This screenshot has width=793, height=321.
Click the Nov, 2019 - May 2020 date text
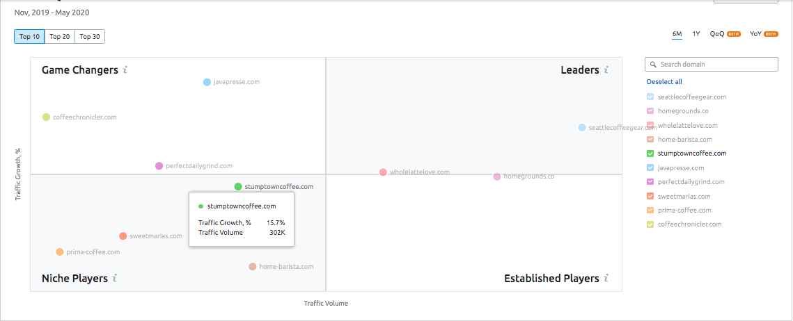[x=52, y=13]
